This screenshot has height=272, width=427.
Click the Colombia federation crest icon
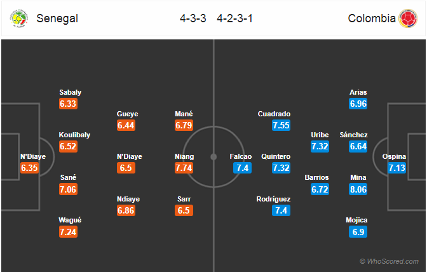click(x=408, y=18)
